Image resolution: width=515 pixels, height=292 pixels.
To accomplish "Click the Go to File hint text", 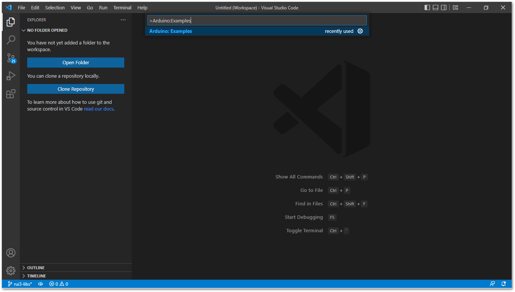I will 312,190.
